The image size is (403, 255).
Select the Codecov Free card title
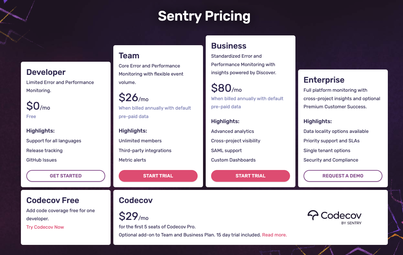53,200
